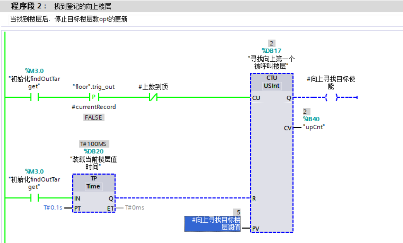Click the T#0.1s PT operand
The width and height of the screenshot is (403, 243).
click(53, 208)
